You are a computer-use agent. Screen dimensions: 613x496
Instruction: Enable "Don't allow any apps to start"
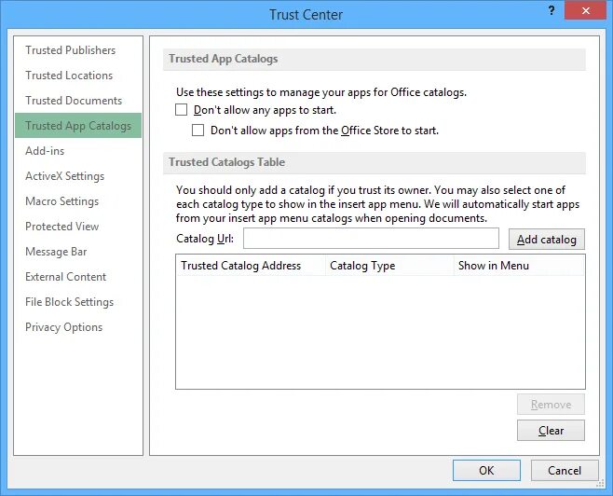click(181, 109)
